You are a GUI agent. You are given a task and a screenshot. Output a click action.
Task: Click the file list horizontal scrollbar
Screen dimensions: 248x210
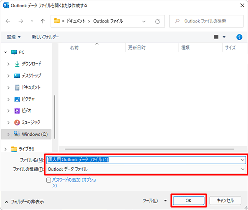(x=149, y=149)
